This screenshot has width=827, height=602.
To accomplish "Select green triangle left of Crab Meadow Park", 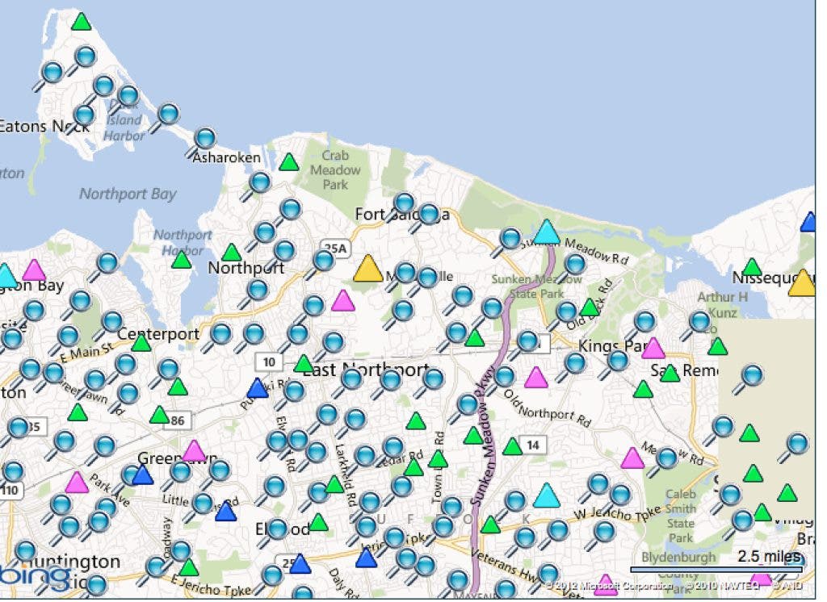I will (288, 162).
